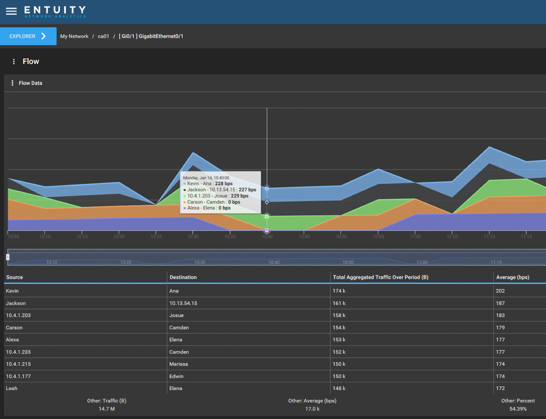546x419 pixels.
Task: Click the 10:40 marker on the flow chart
Action: 267,236
